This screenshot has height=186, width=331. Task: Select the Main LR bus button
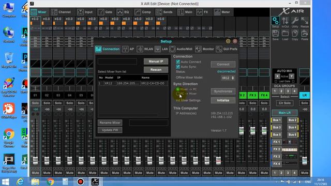pyautogui.click(x=284, y=113)
